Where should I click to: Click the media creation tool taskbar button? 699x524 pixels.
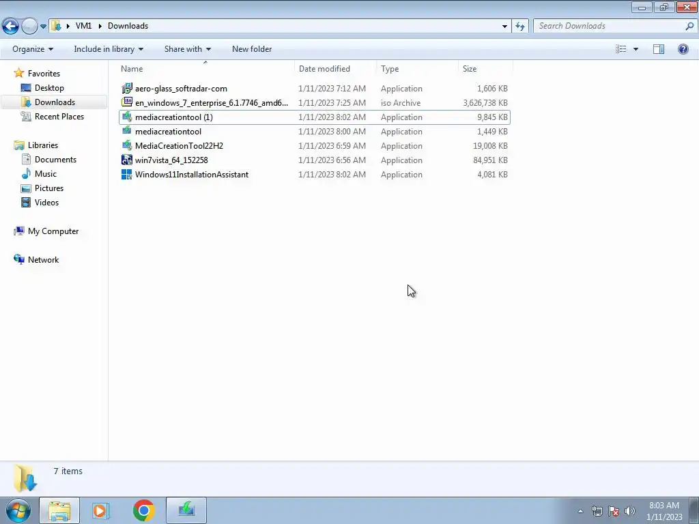[x=186, y=510]
